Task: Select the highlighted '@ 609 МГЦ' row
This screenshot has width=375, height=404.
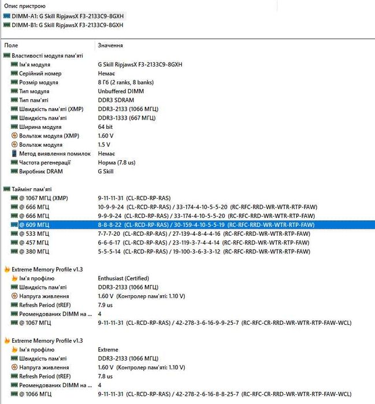Action: (187, 225)
